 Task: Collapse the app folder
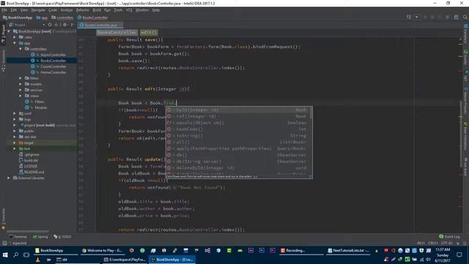(15, 43)
